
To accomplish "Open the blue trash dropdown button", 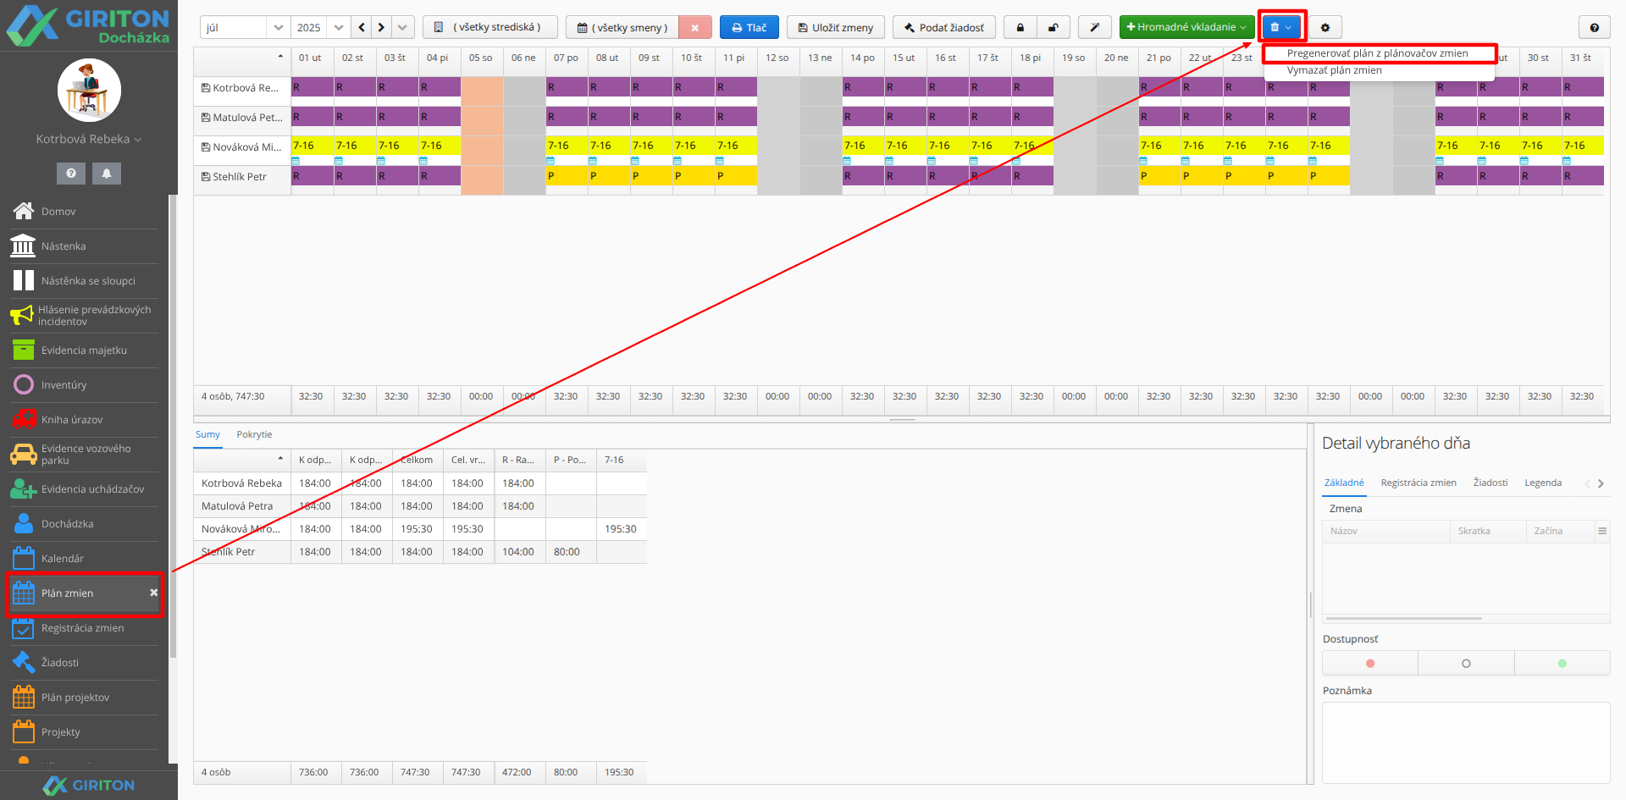I will tap(1281, 27).
